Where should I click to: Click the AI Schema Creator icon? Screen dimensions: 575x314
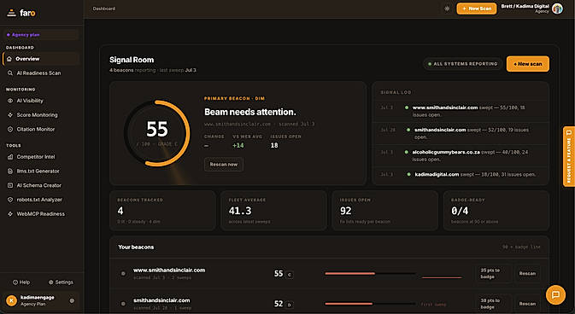tap(10, 185)
